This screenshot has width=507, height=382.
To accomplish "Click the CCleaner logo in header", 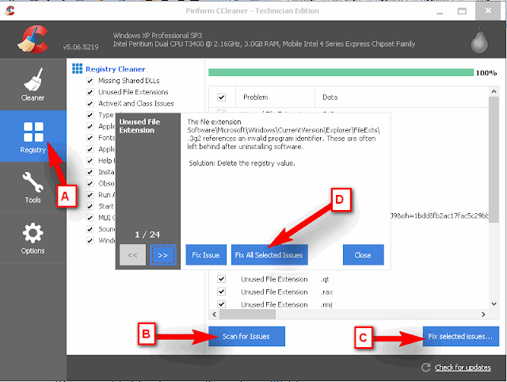I will pyautogui.click(x=33, y=40).
